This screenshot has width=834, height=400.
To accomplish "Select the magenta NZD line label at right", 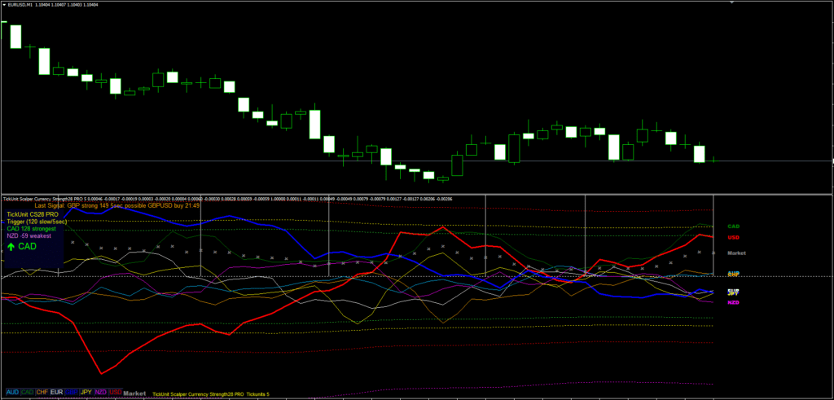I will tap(733, 302).
